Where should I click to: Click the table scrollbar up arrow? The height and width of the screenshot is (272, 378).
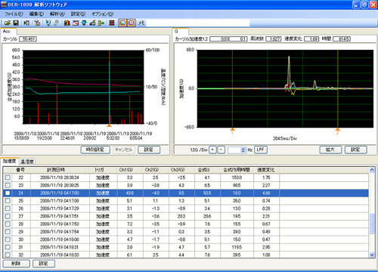[x=372, y=170]
